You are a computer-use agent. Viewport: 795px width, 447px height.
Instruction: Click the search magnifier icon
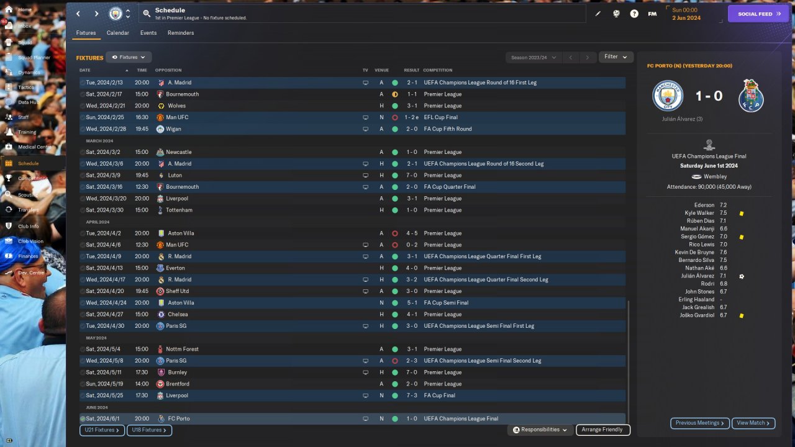click(147, 13)
